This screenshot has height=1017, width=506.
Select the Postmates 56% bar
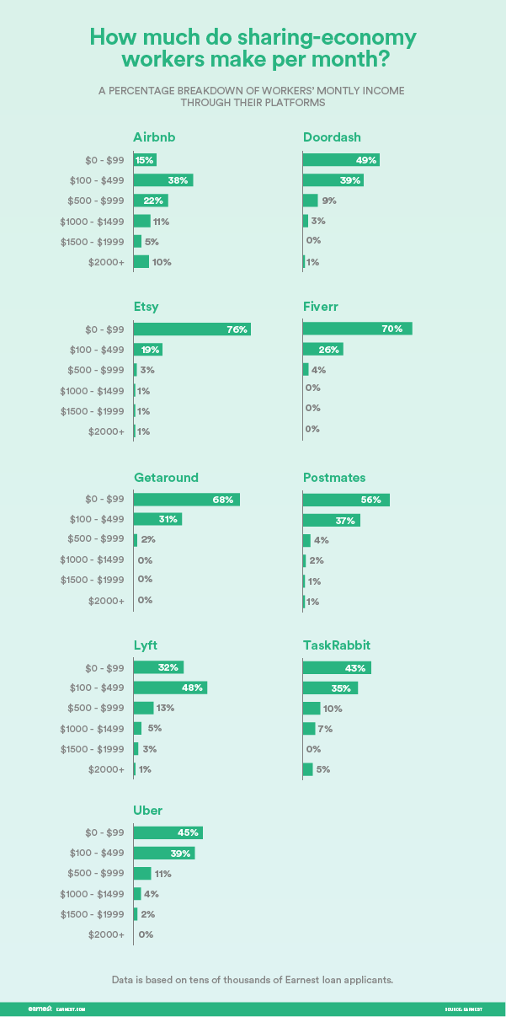pos(345,500)
